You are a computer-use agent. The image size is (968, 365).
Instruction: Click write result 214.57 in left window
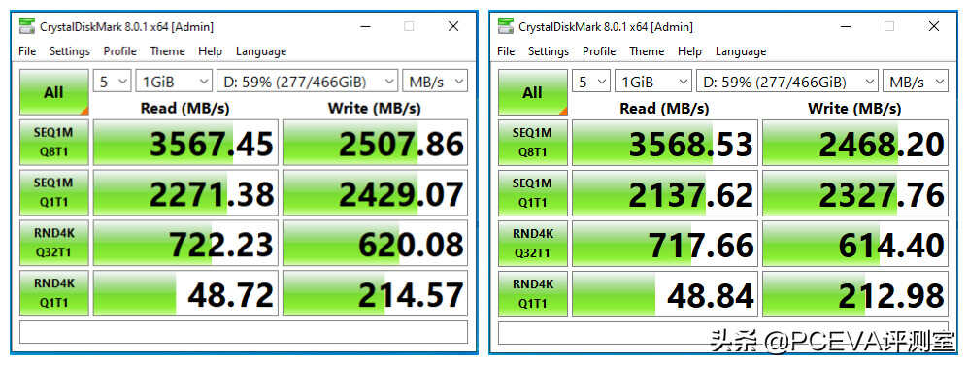pyautogui.click(x=376, y=293)
